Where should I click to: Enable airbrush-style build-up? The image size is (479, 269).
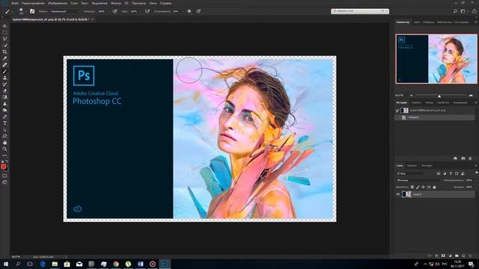(147, 11)
